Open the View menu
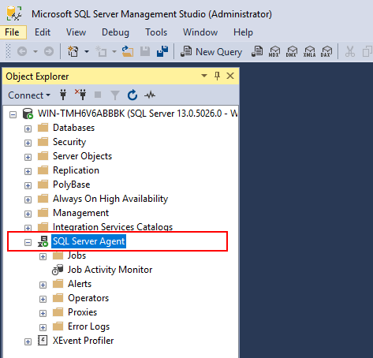The image size is (373, 358). 76,32
